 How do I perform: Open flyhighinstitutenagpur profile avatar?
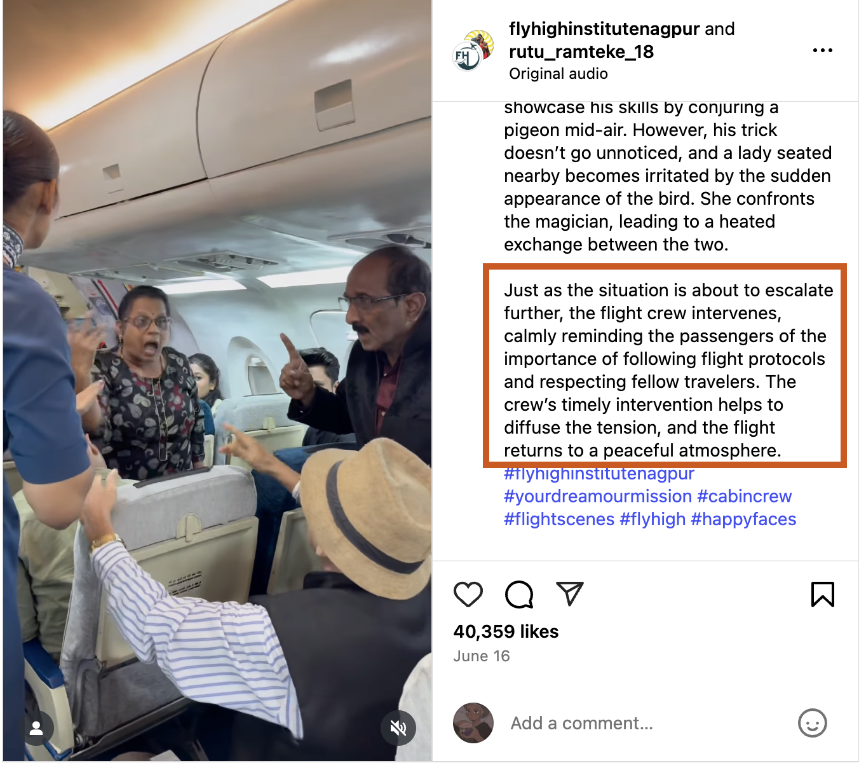(473, 50)
